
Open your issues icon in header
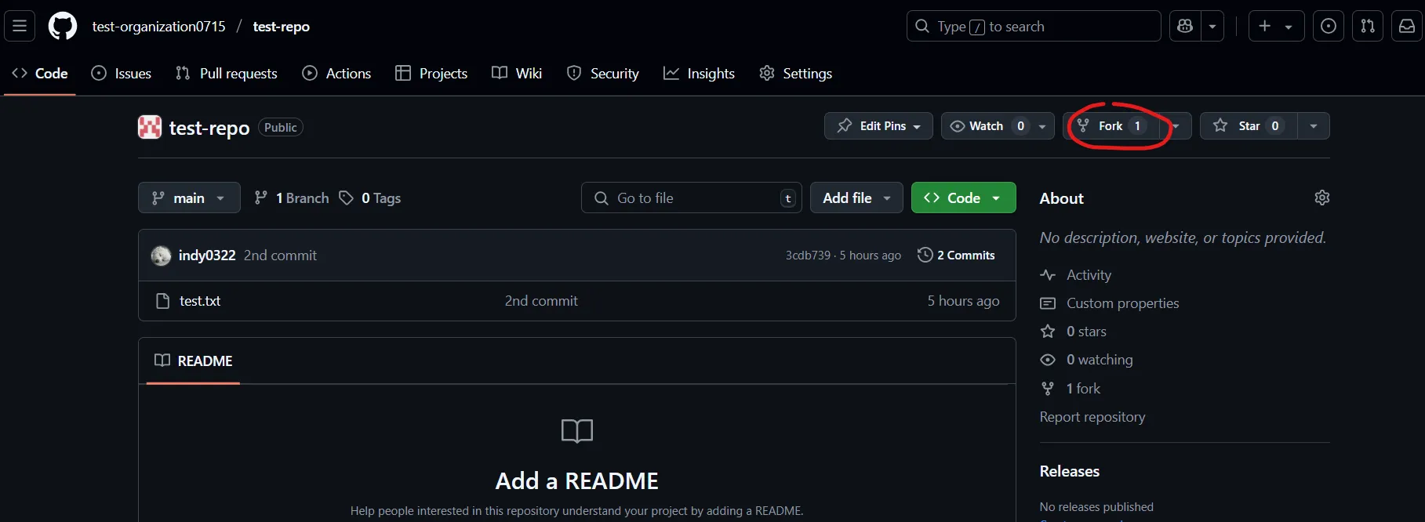(x=1329, y=26)
